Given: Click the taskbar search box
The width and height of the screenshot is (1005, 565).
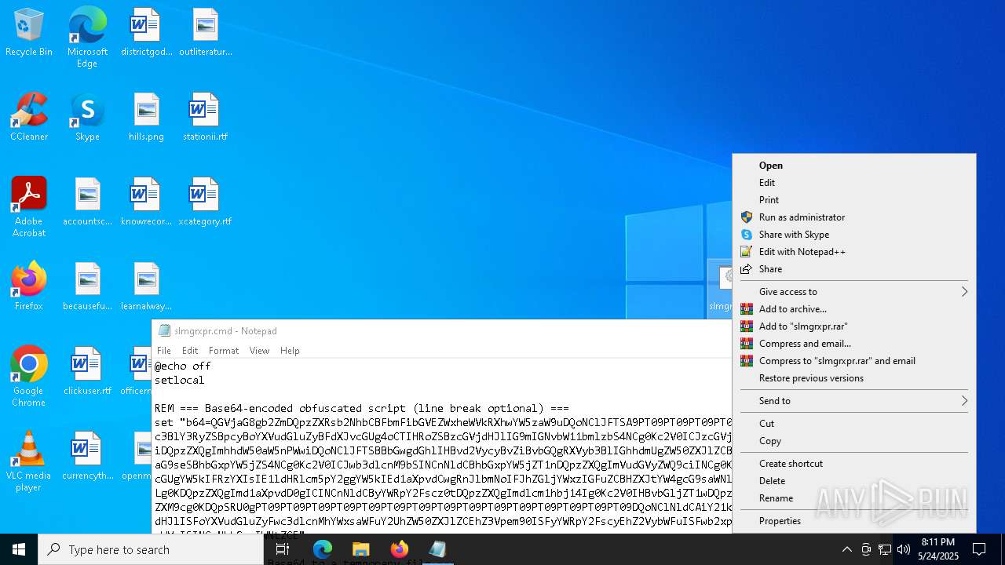Looking at the screenshot, I should click(151, 549).
